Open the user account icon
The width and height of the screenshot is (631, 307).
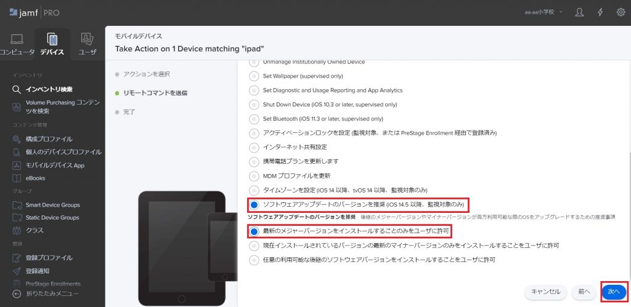tap(579, 12)
